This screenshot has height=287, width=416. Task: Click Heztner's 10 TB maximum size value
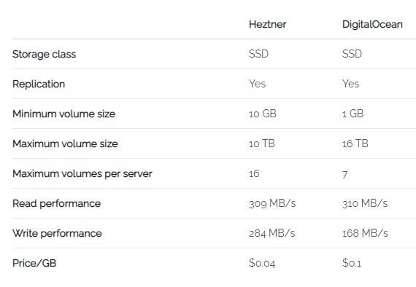pos(262,143)
